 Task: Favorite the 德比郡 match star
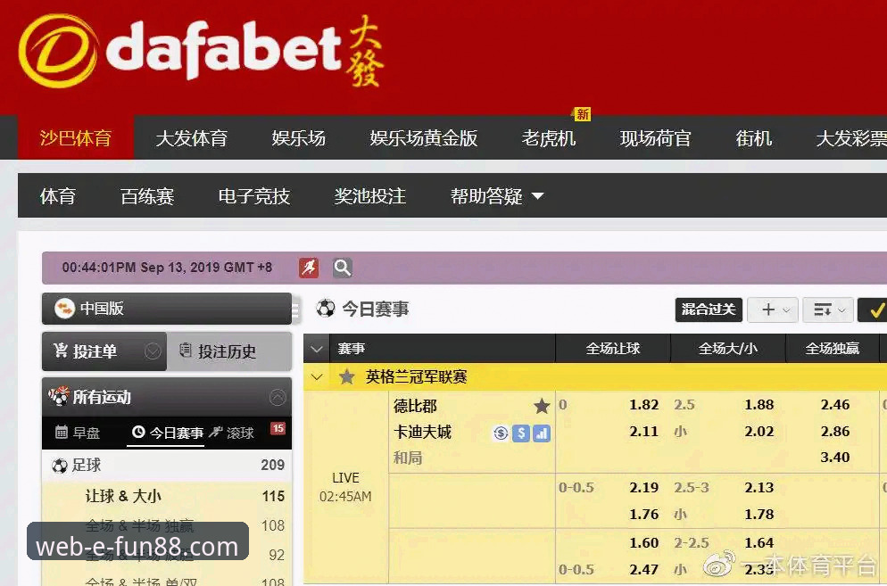pyautogui.click(x=542, y=406)
